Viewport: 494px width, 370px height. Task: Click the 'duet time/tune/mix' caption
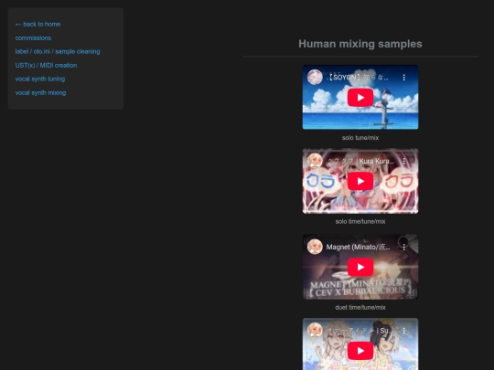click(x=360, y=307)
